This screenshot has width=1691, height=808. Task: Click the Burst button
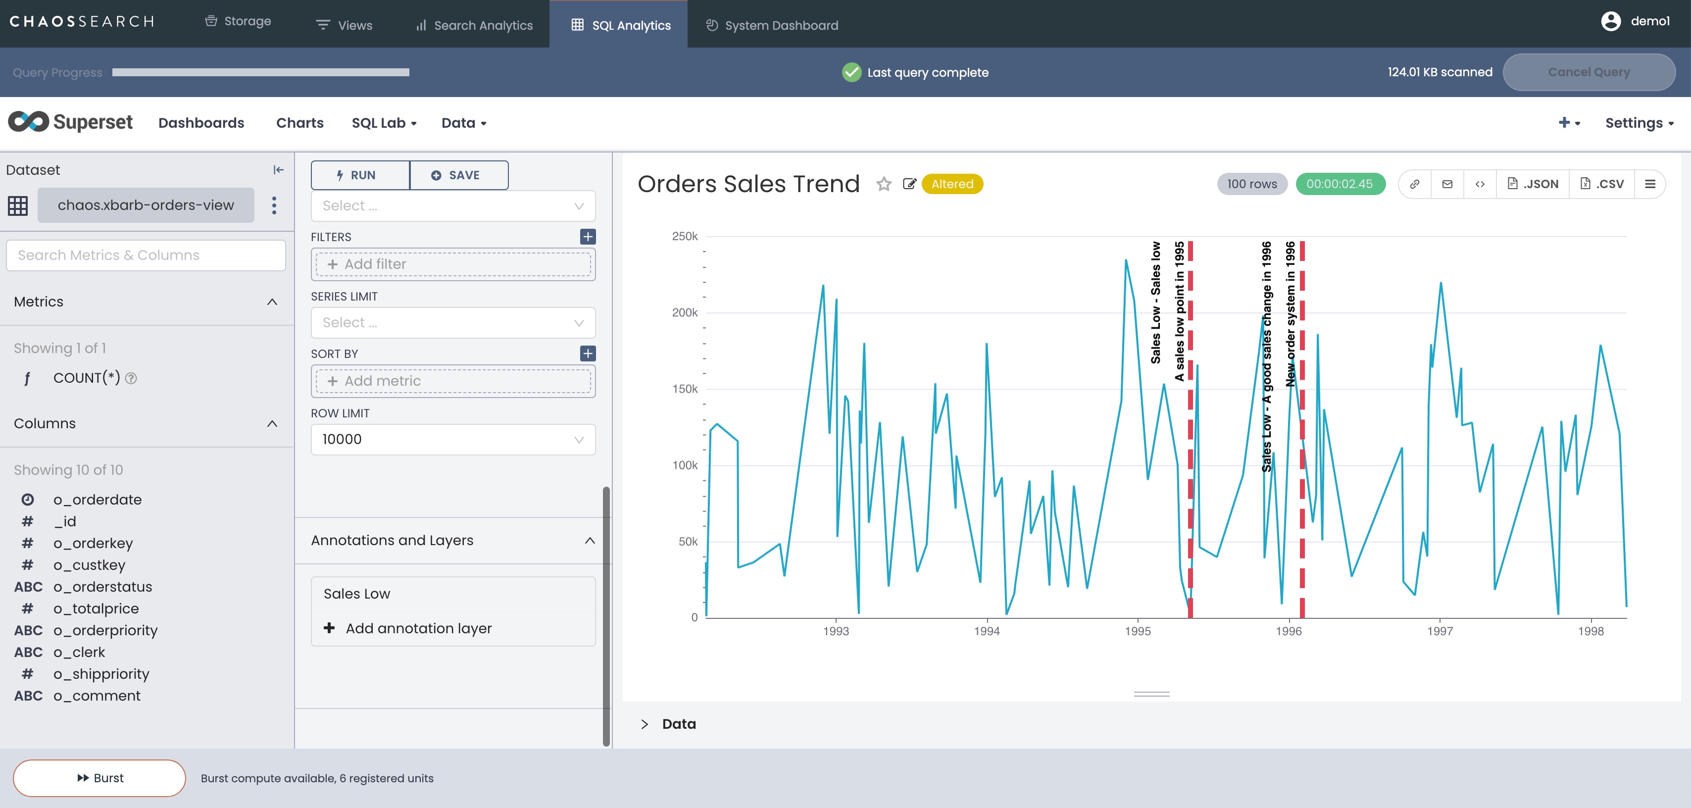100,778
